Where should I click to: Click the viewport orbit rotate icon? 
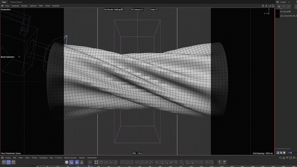click(270, 6)
